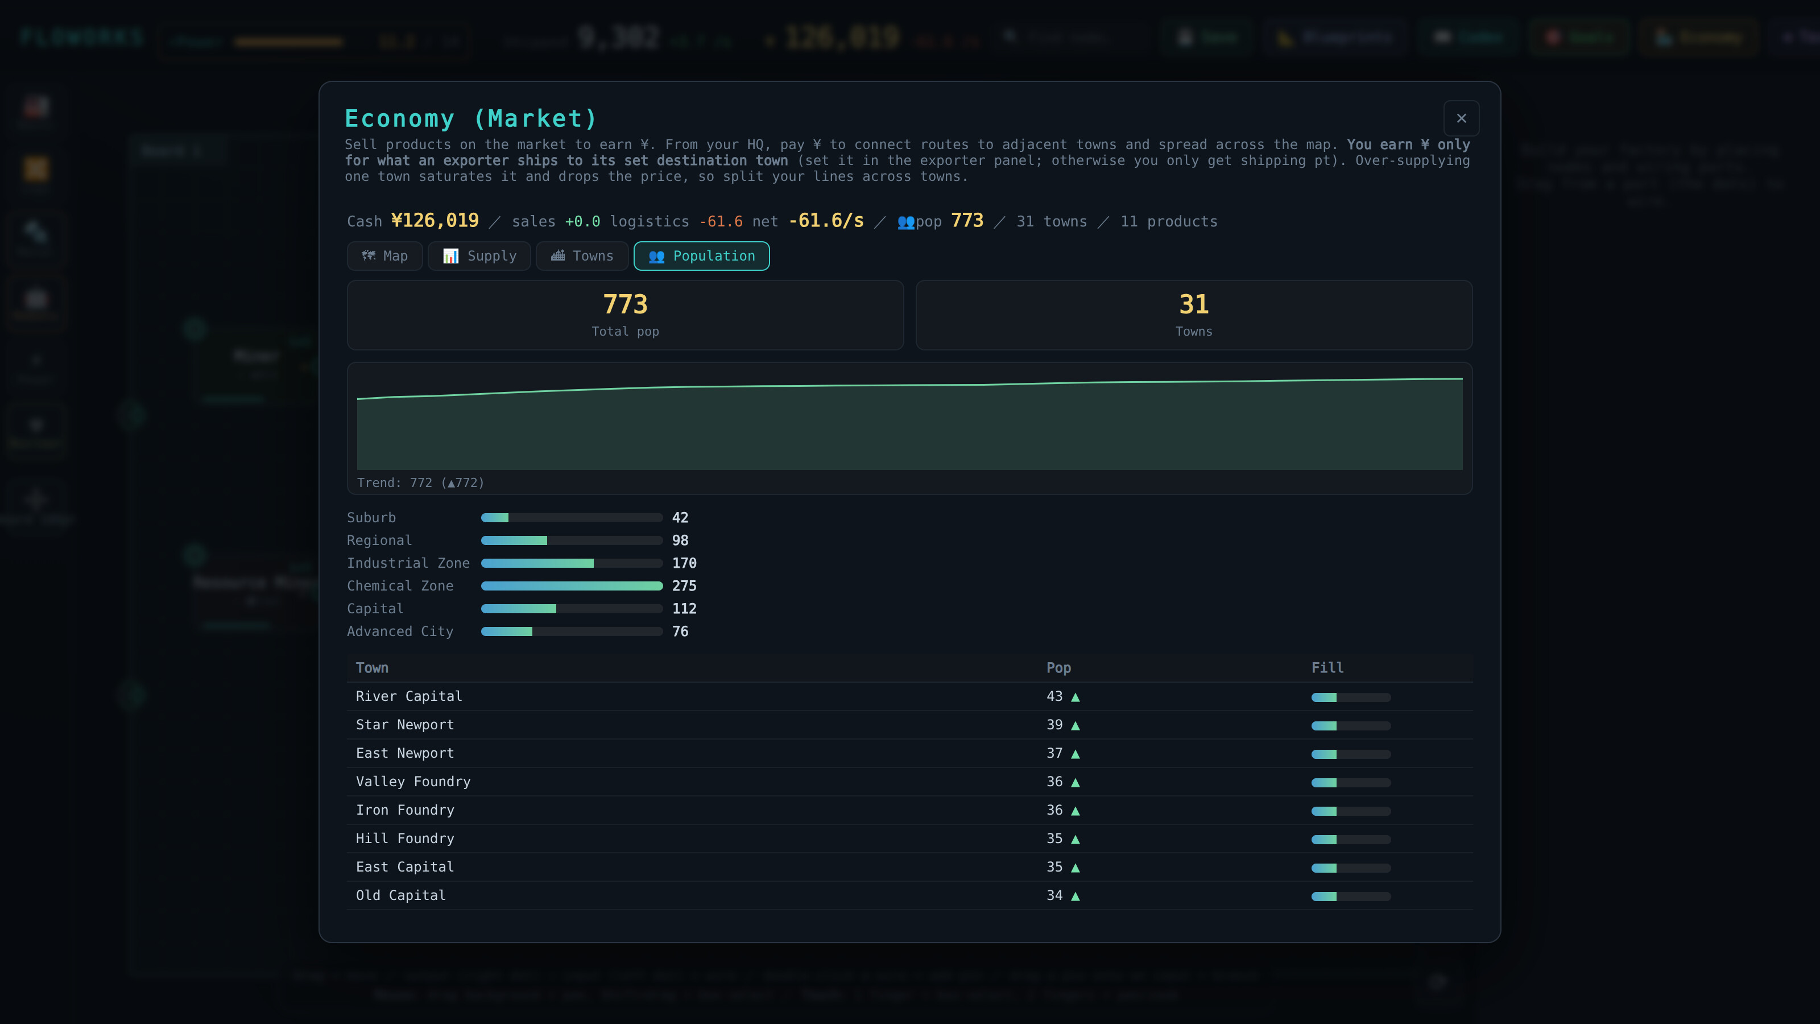
Task: Click the Industrial Zone category label
Action: pyautogui.click(x=408, y=563)
